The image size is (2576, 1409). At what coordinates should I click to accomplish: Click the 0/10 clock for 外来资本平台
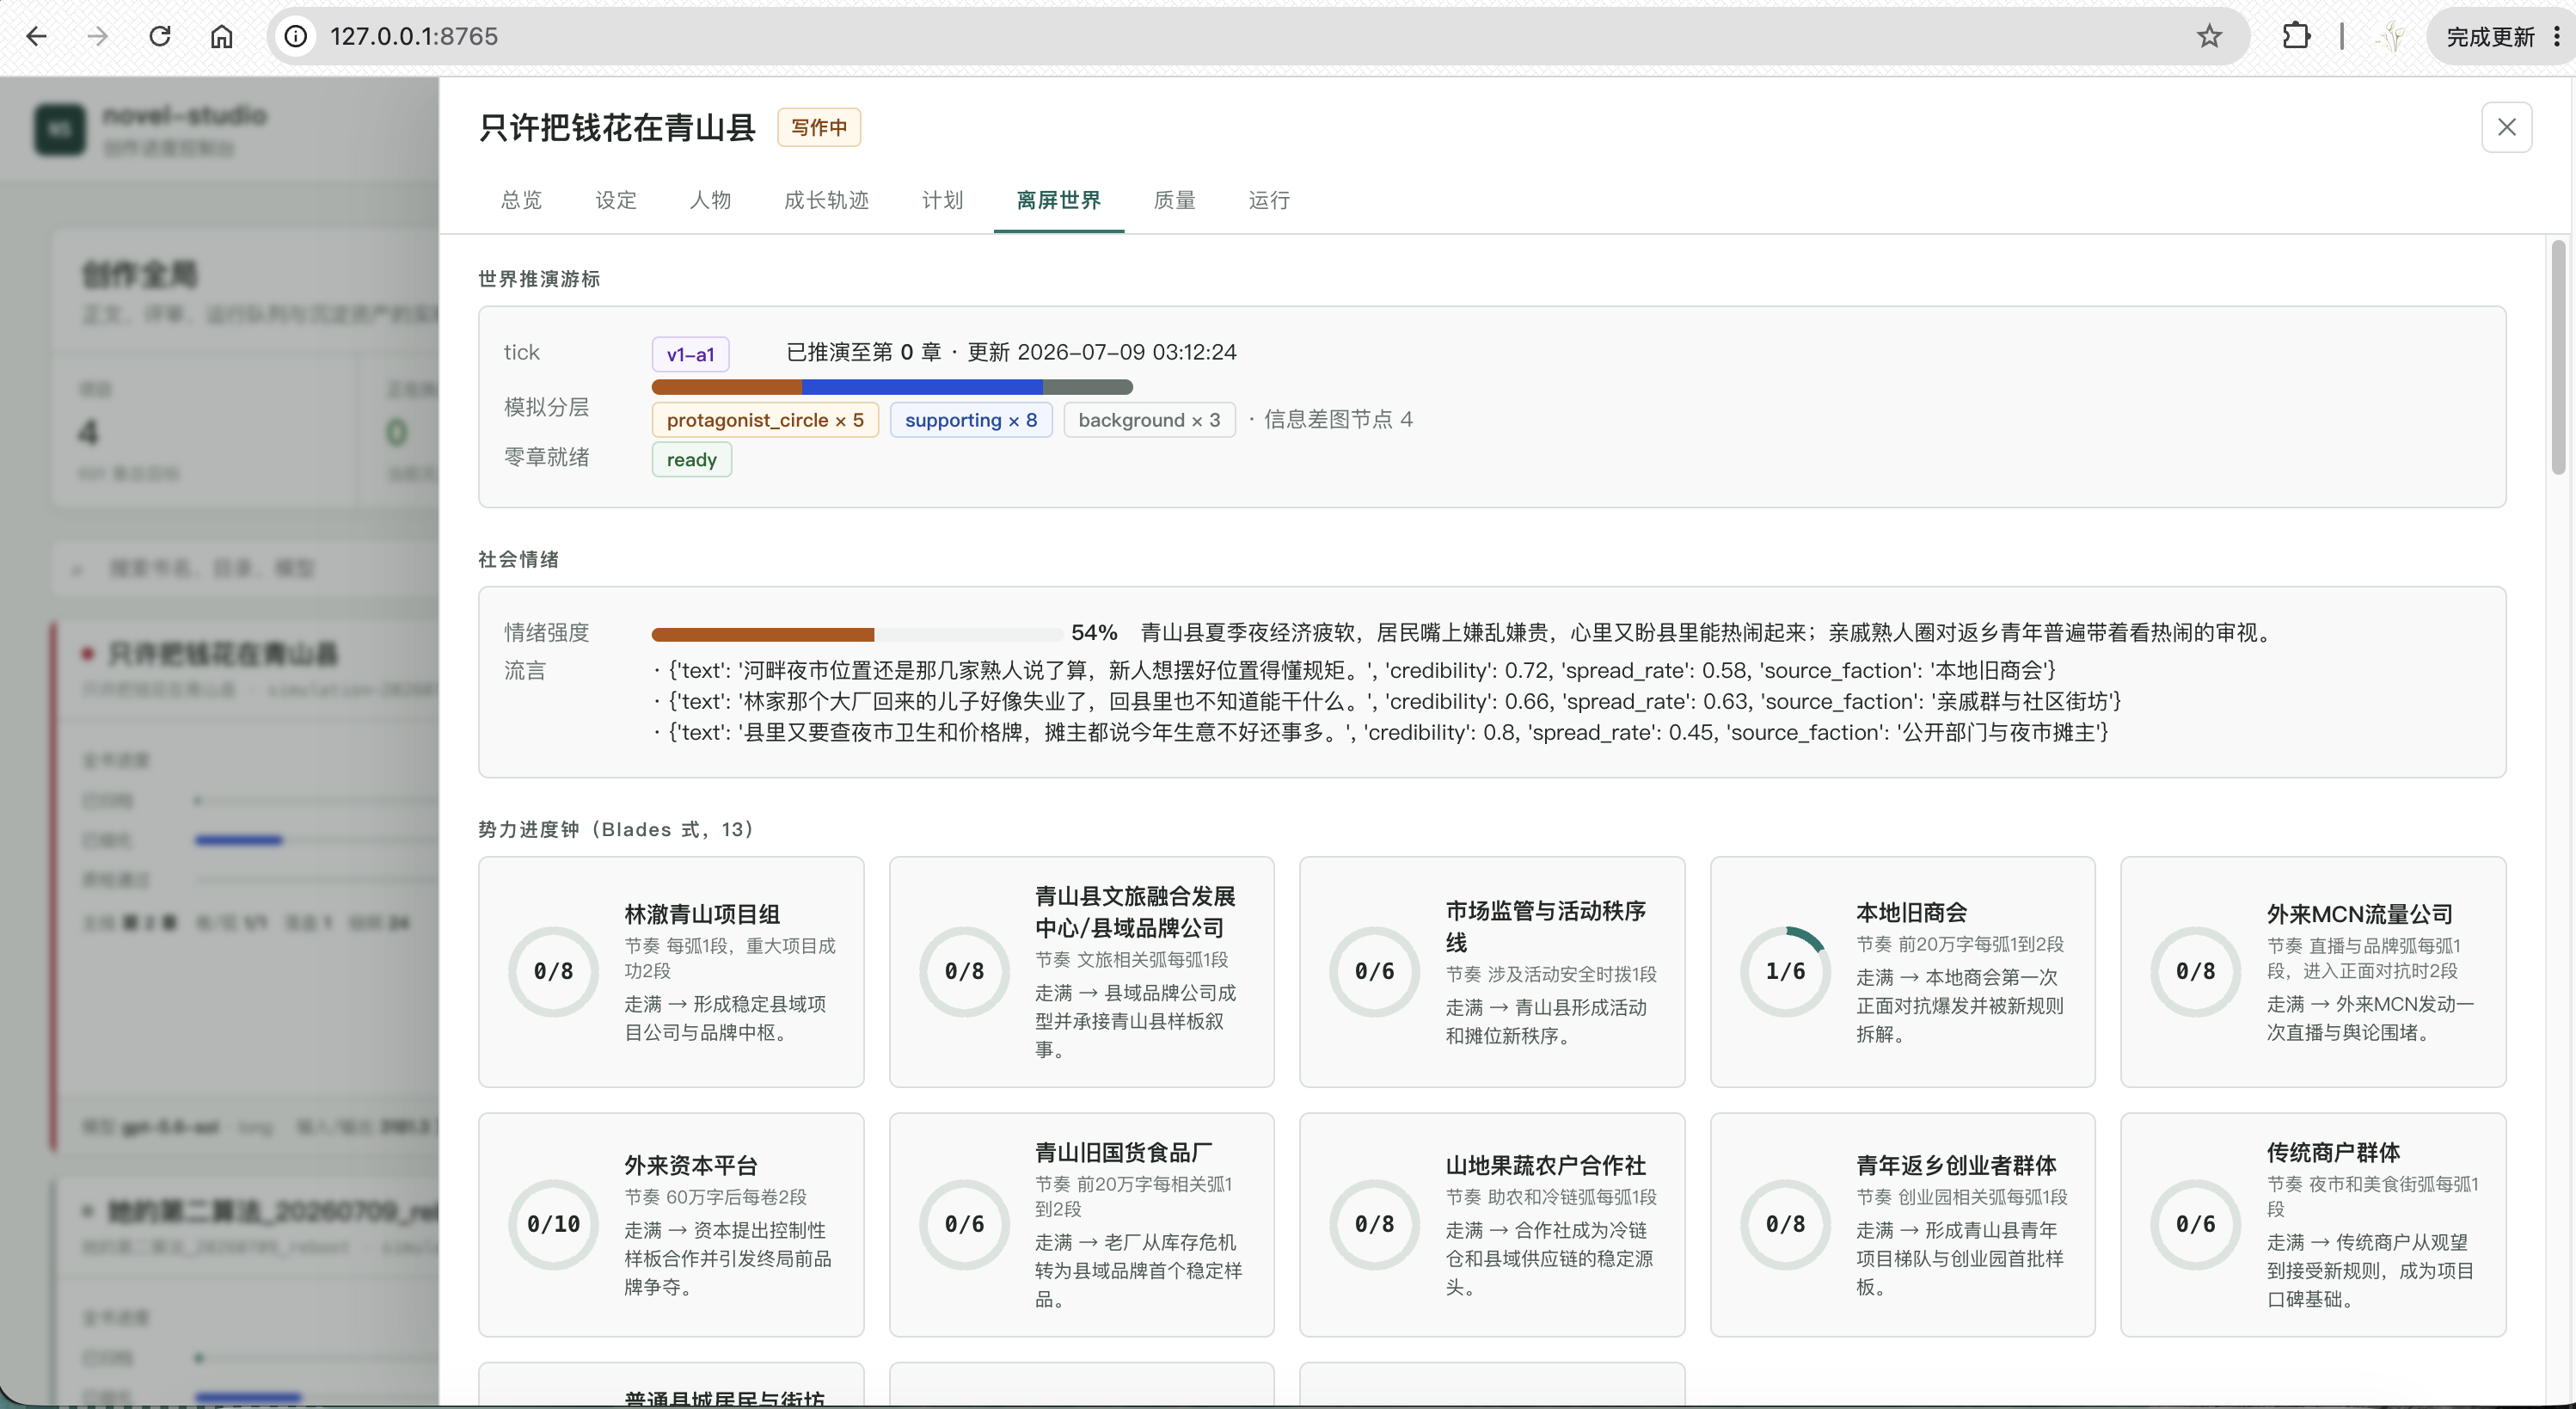click(553, 1224)
